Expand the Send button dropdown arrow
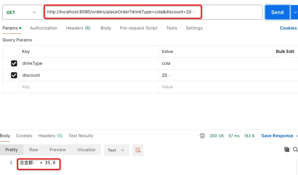 pos(294,12)
